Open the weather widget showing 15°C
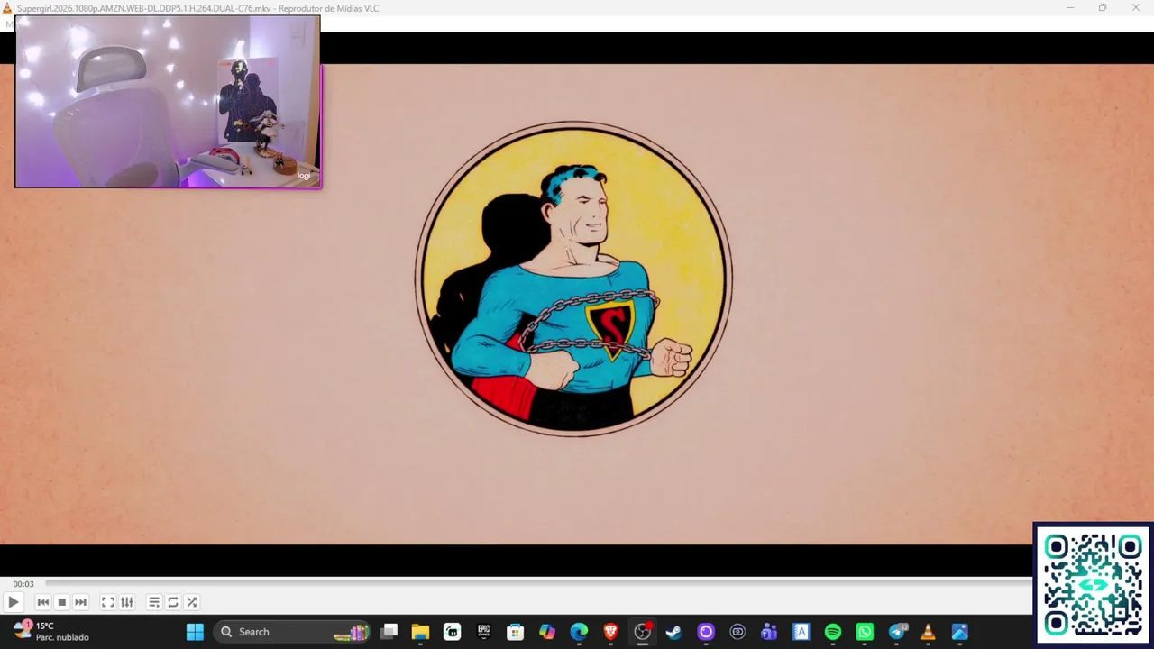 (x=50, y=631)
